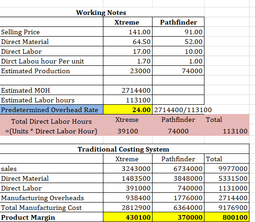This screenshot has height=222, width=255.
Task: Click Direct Material label in costing table
Action: tap(51, 178)
